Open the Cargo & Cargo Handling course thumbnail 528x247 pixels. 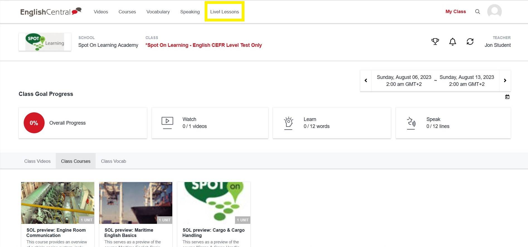214,203
